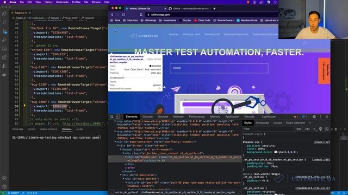
Task: Open Docker whale icon in VS Code activity bar
Action: 4,75
